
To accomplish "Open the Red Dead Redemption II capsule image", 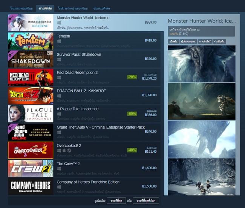I will [x=31, y=77].
